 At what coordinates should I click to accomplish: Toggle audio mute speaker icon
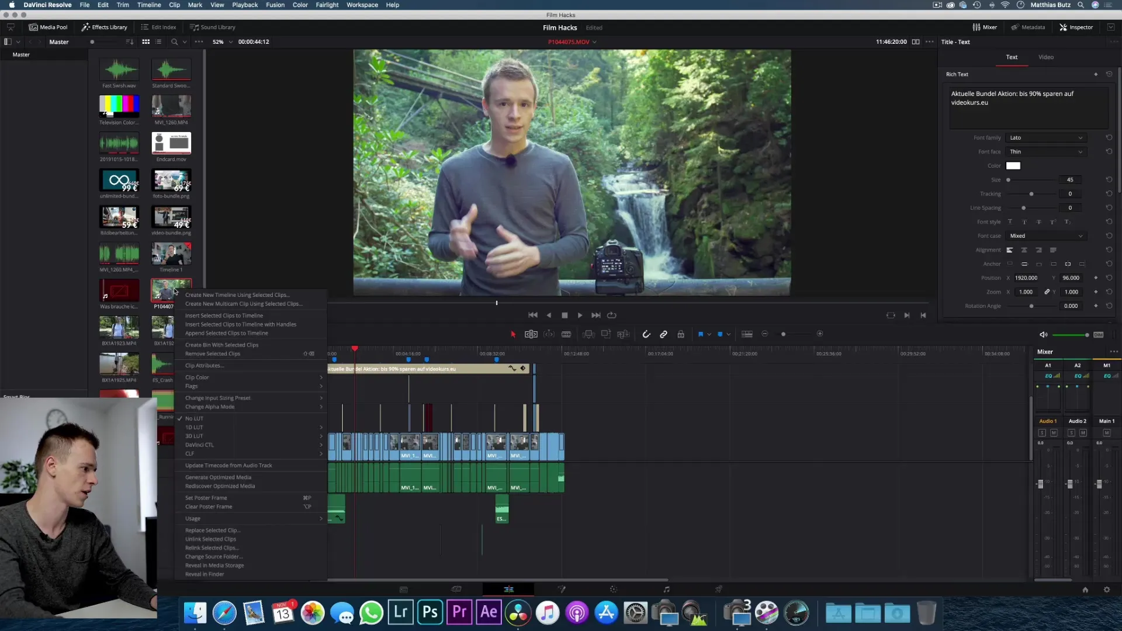[x=1043, y=335]
